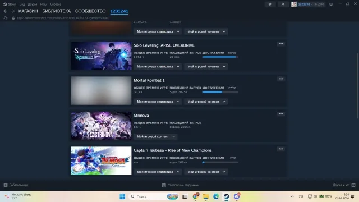
Task: Click the Strinova cover thumbnail
Action: click(101, 126)
